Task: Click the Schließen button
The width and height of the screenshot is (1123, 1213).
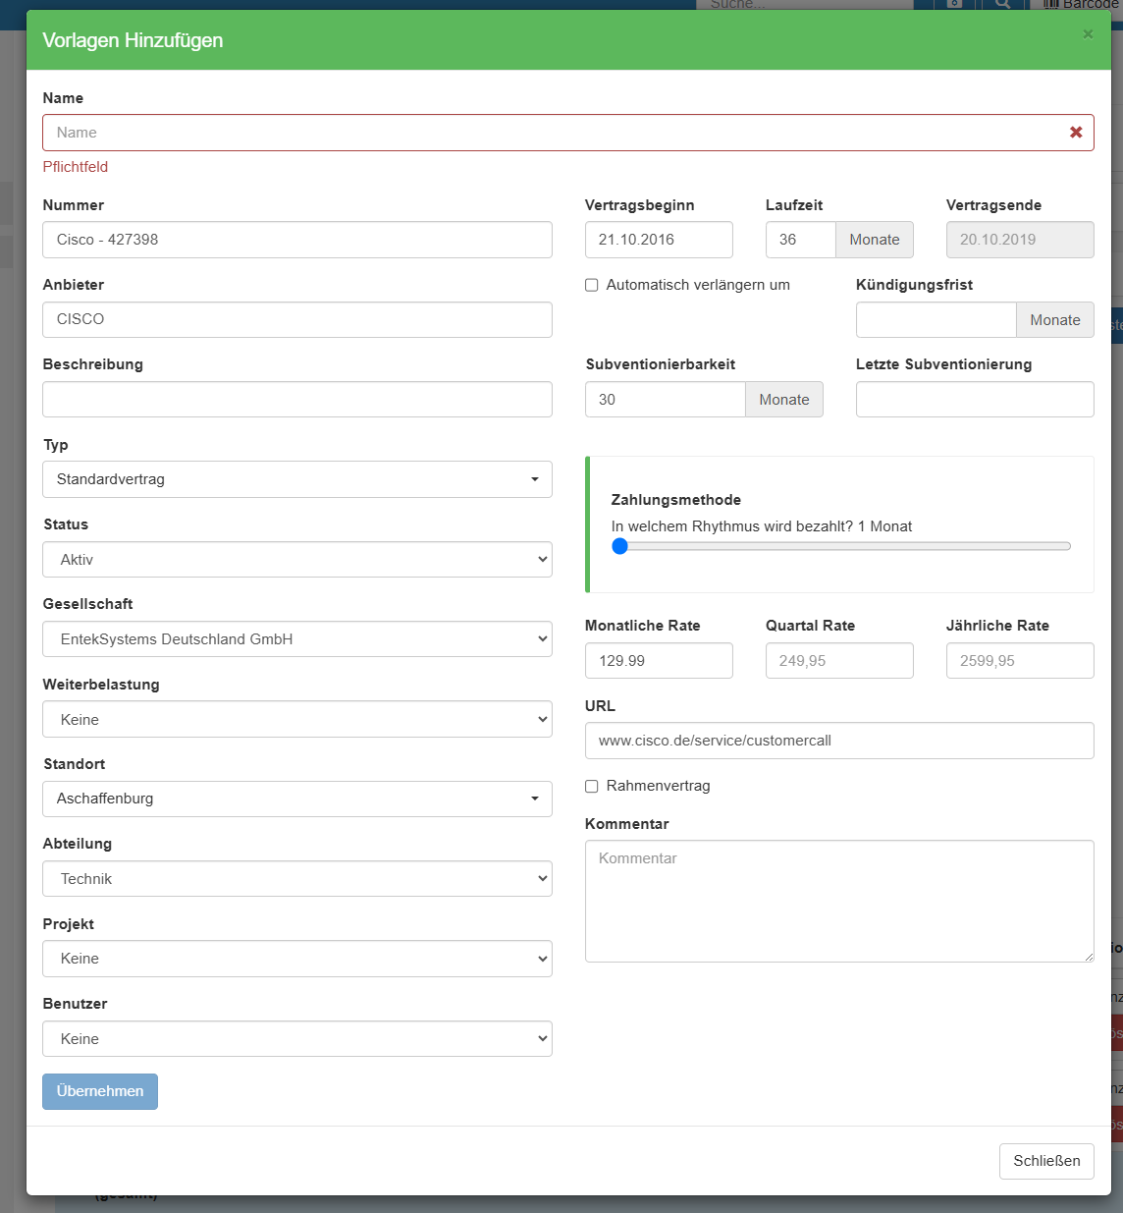Action: click(1046, 1161)
